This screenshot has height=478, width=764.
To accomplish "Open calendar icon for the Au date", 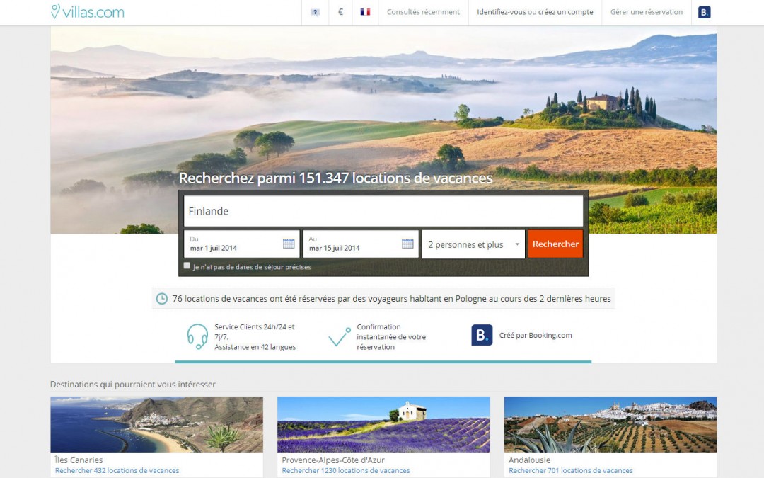I will pyautogui.click(x=407, y=244).
